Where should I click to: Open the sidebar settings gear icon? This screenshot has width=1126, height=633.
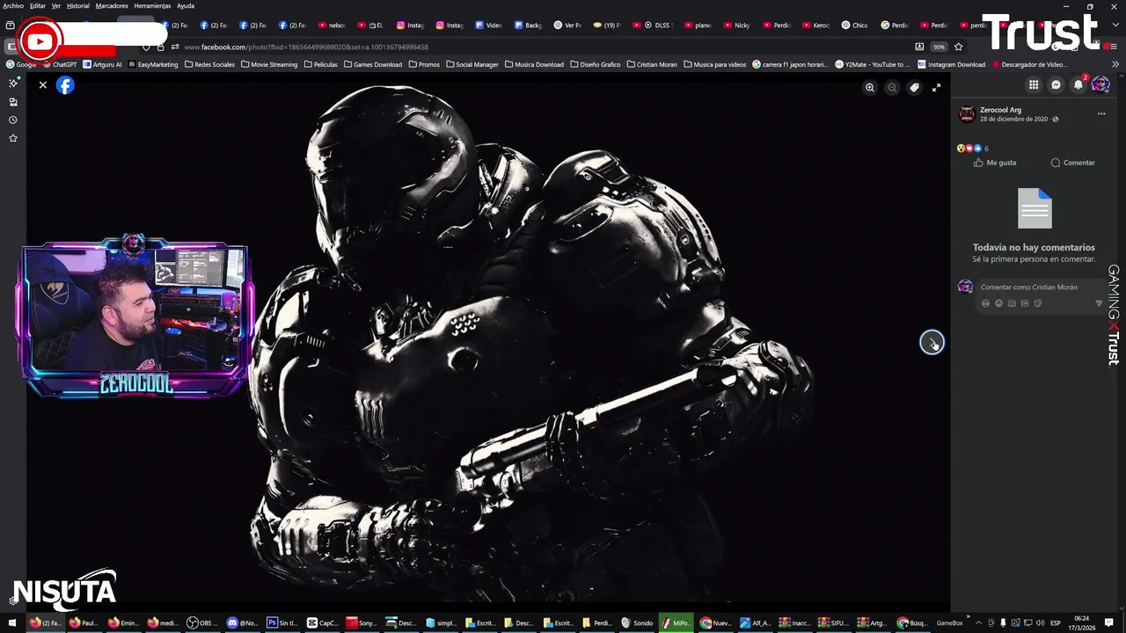[12, 601]
